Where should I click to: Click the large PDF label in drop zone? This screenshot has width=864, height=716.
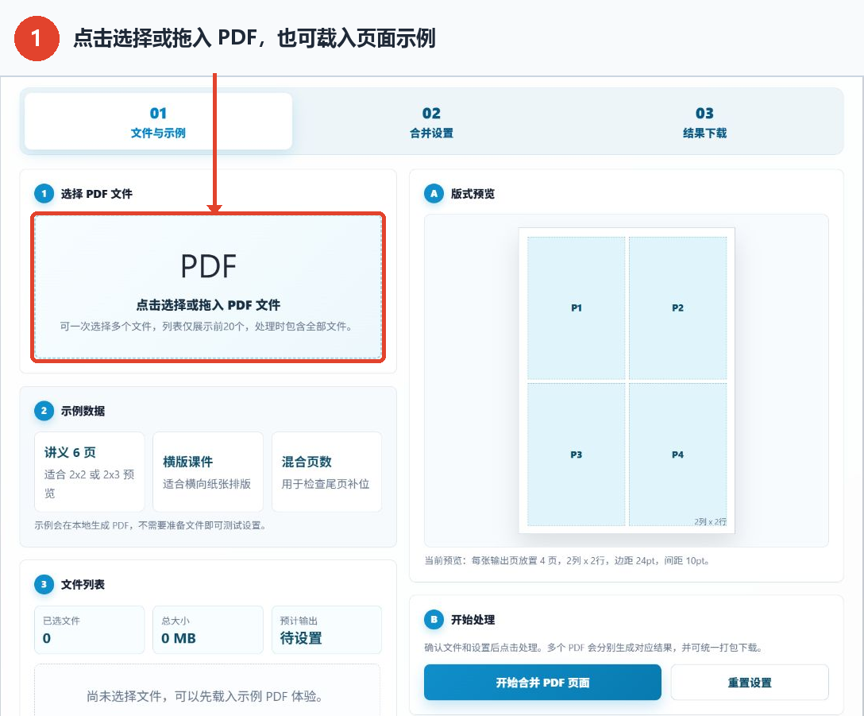[x=208, y=266]
